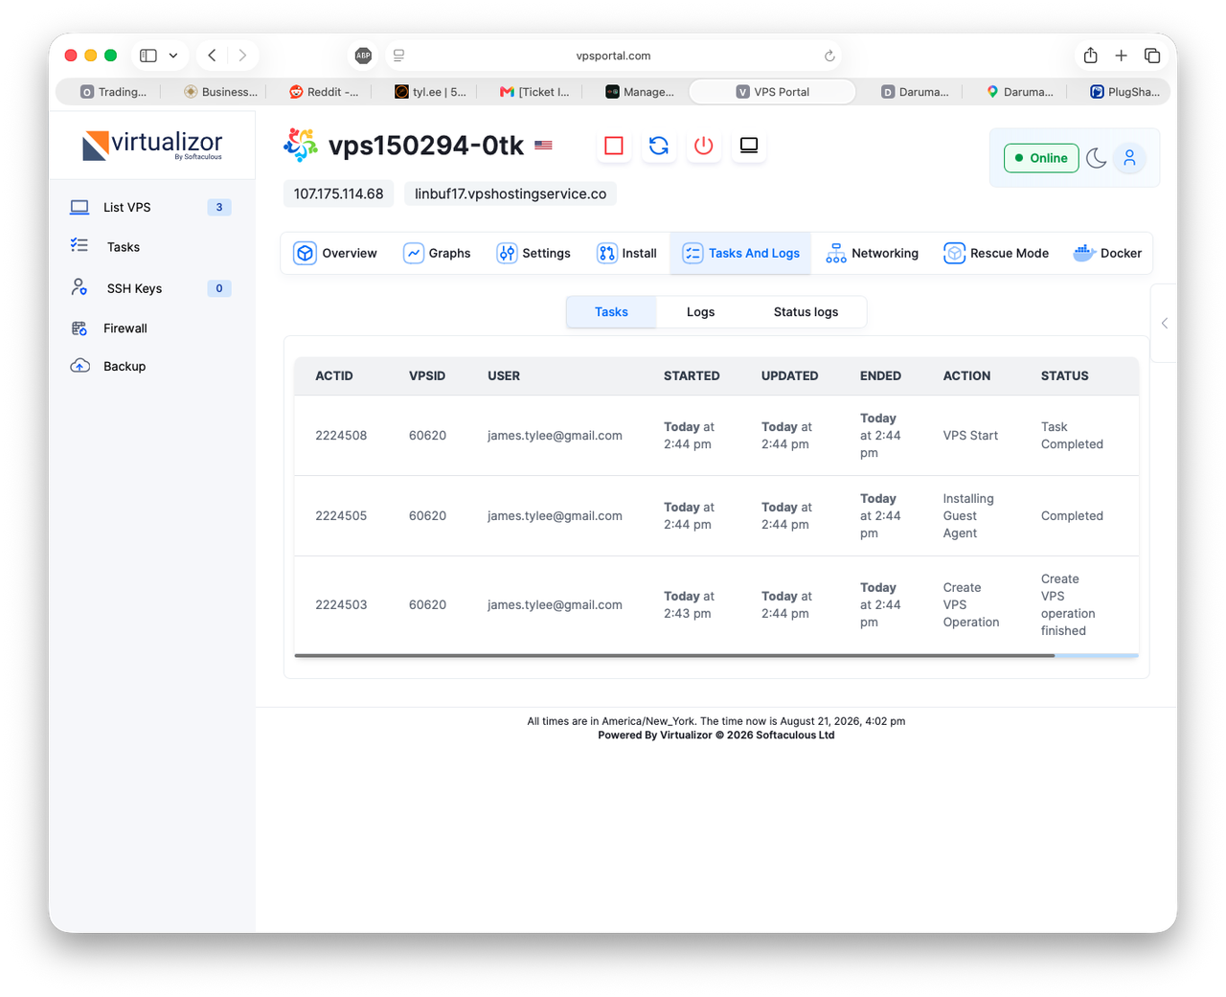Image resolution: width=1226 pixels, height=997 pixels.
Task: Open the Safari sidebar dropdown chevron
Action: click(x=173, y=56)
